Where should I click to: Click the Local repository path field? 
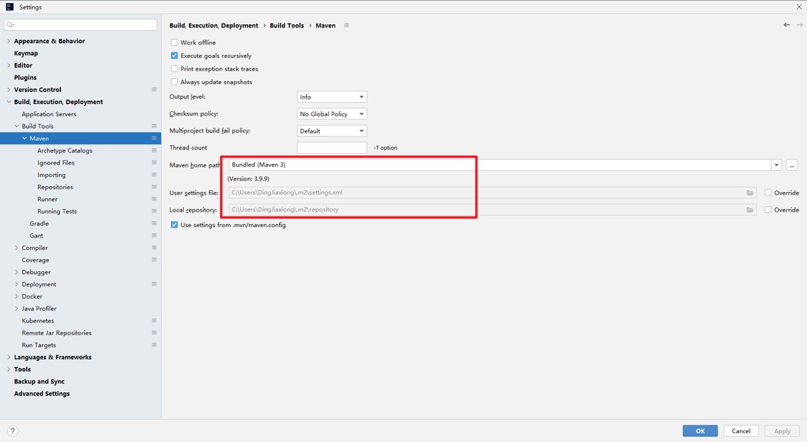click(492, 210)
